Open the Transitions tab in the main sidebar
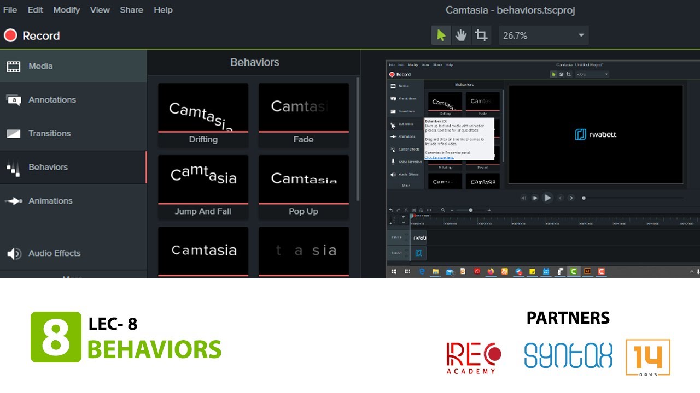This screenshot has width=700, height=393. click(x=73, y=133)
